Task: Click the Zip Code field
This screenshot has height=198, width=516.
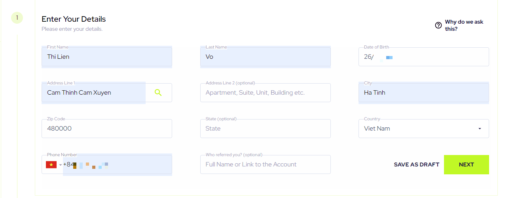Action: [x=107, y=129]
